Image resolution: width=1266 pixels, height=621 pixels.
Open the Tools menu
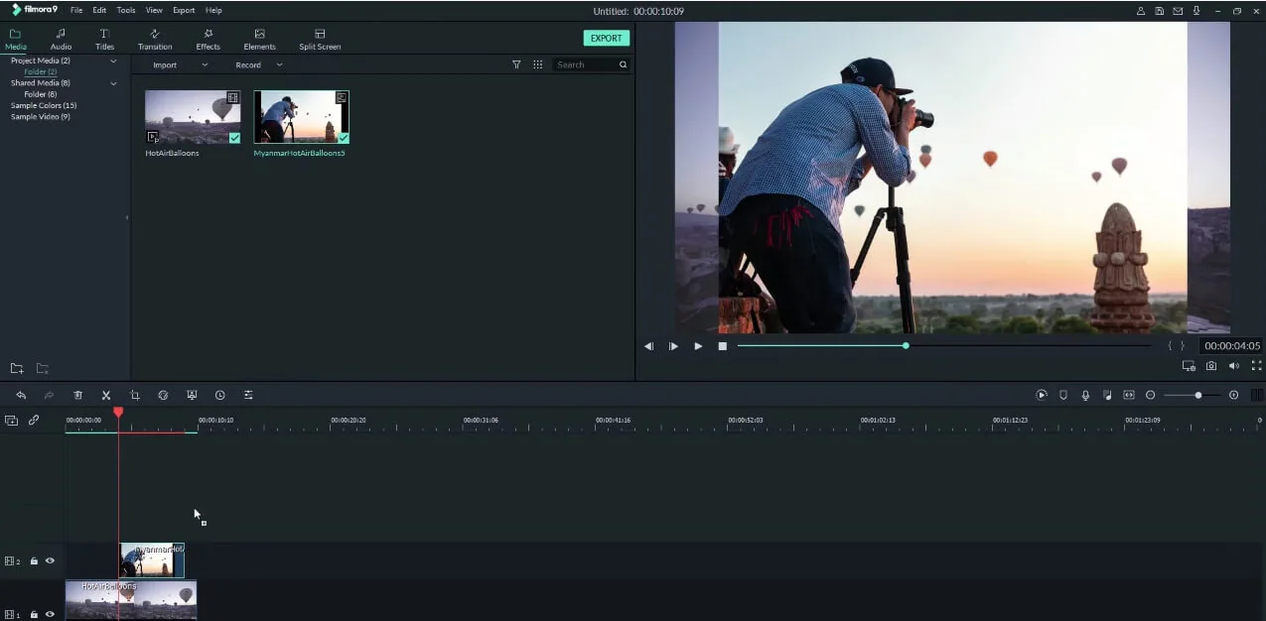(x=126, y=10)
